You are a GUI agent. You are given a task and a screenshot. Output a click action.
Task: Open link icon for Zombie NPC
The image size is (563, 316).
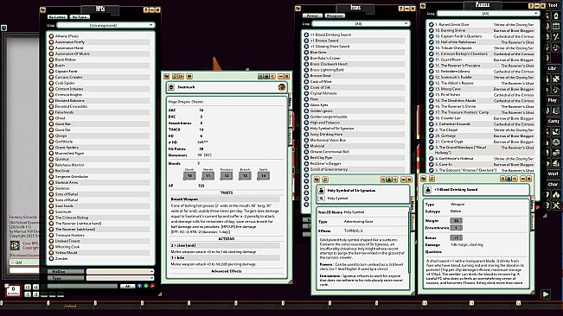[51, 258]
